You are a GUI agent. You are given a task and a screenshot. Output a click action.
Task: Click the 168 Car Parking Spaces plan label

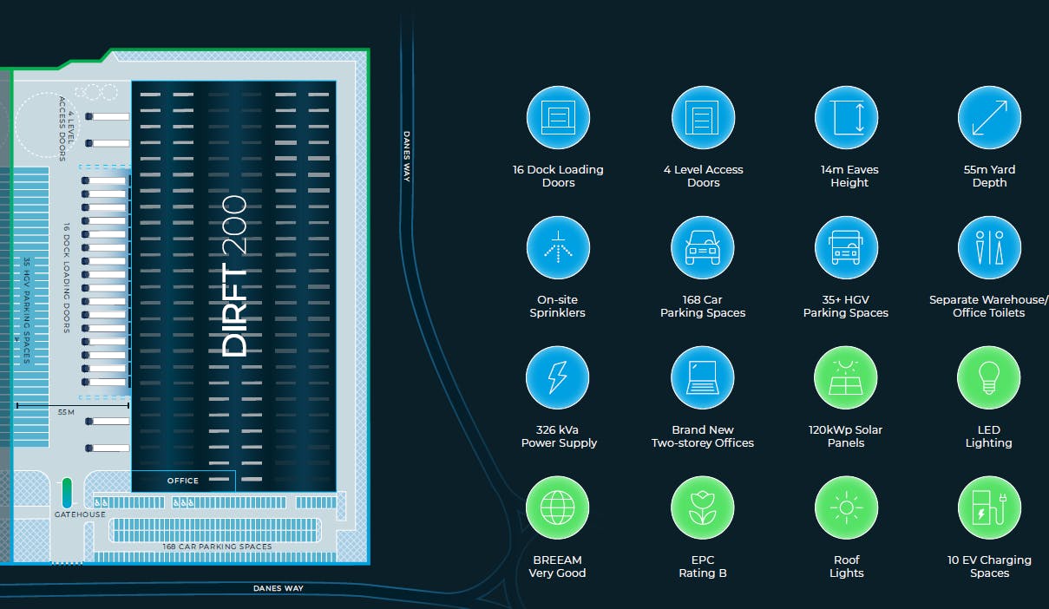217,547
